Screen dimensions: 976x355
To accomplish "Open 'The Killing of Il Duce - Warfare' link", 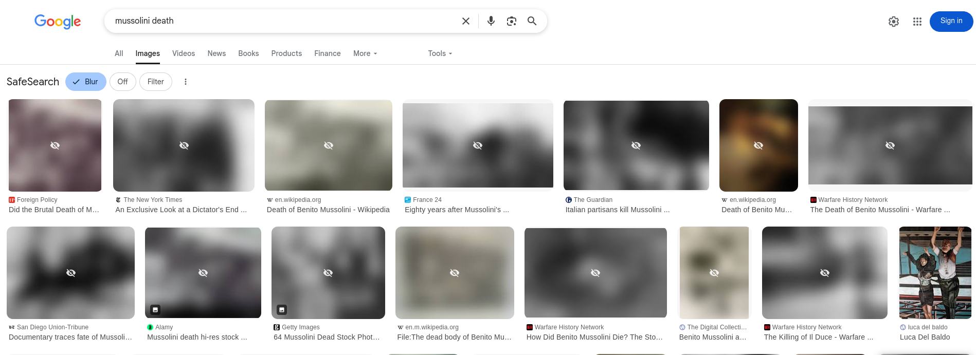I will click(819, 337).
